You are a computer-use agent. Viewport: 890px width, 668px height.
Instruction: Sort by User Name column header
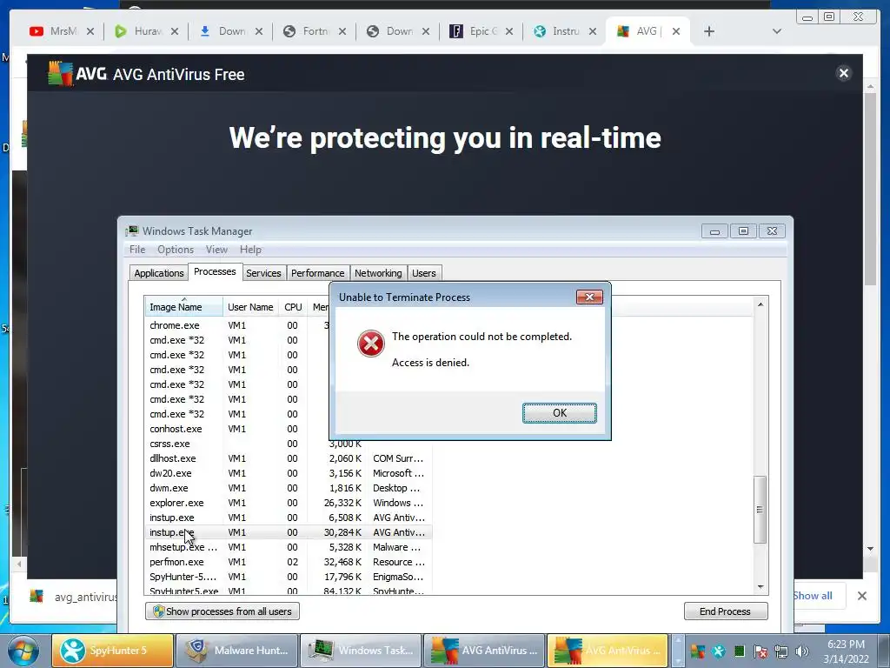click(x=250, y=307)
